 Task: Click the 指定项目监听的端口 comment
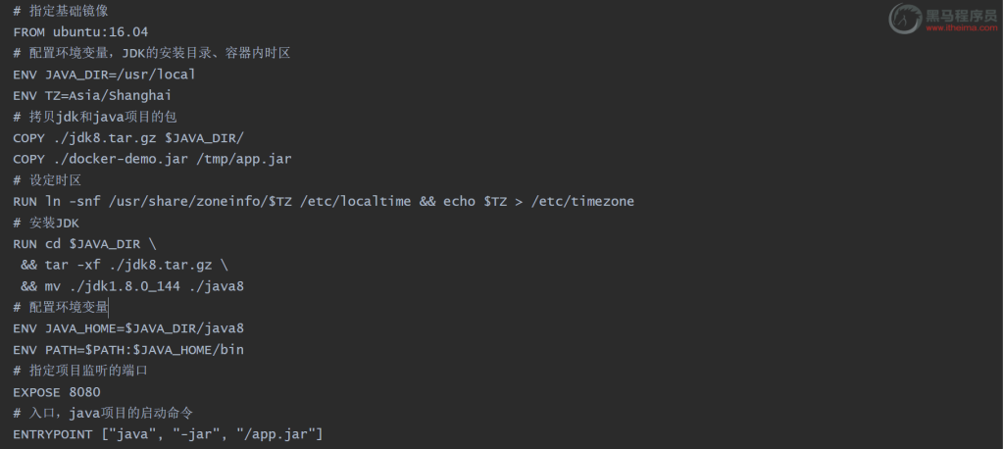(80, 371)
